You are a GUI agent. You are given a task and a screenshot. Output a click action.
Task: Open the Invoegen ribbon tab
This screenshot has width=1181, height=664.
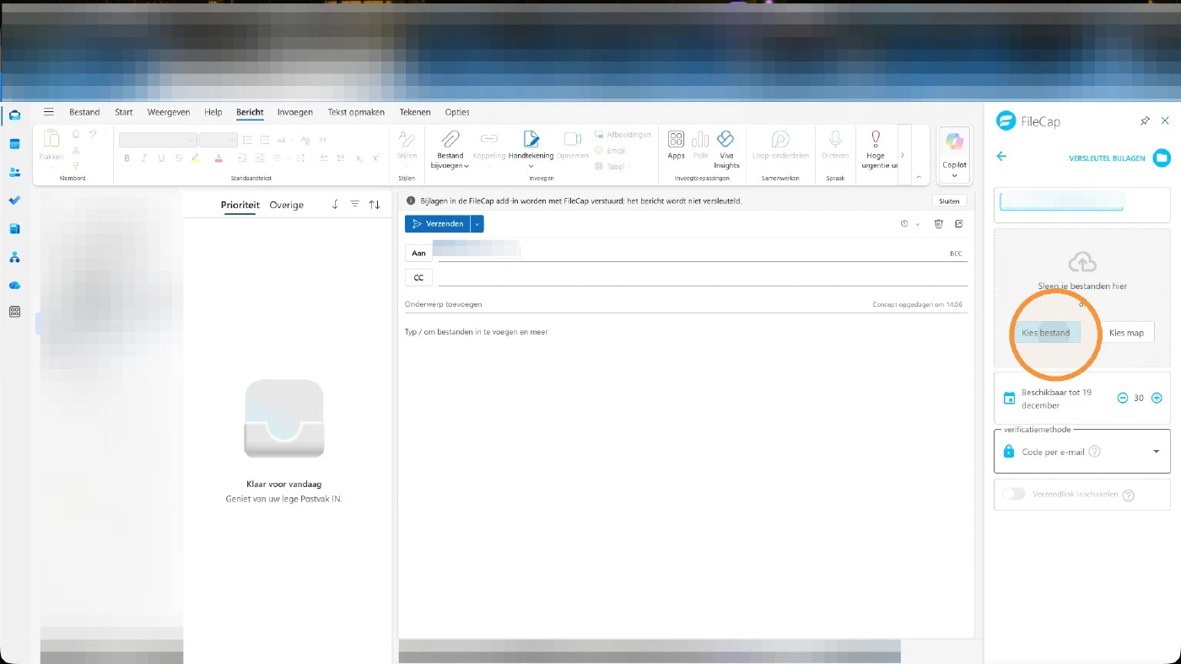295,112
